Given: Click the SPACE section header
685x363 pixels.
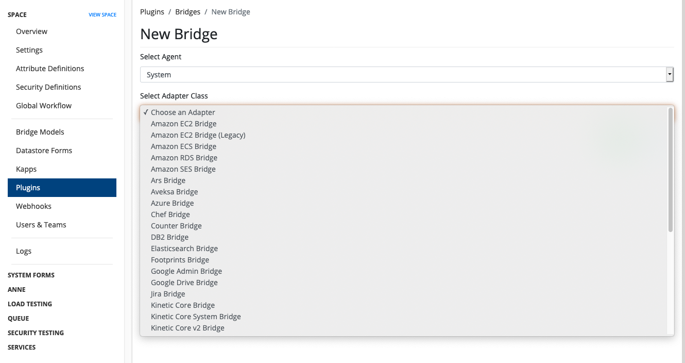Looking at the screenshot, I should (x=17, y=15).
